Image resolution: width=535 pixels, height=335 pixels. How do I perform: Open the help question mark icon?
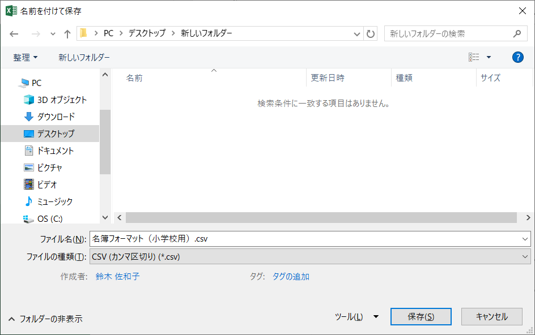[x=517, y=57]
